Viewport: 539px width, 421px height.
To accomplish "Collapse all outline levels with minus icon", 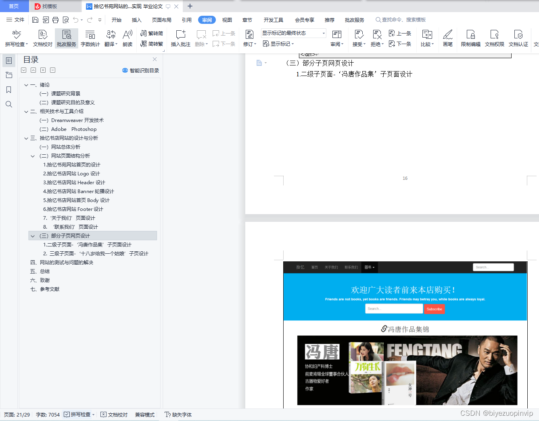I will [x=52, y=70].
